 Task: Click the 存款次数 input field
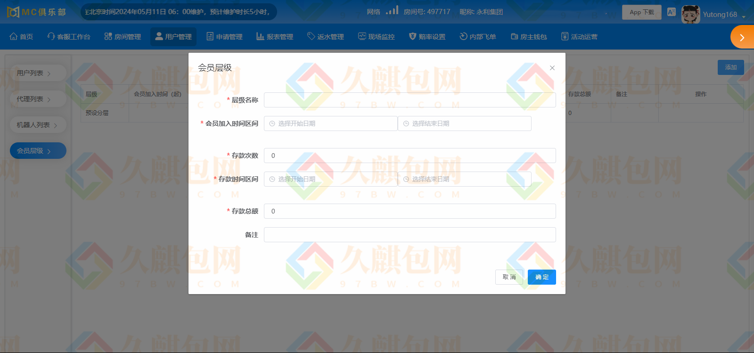click(x=410, y=156)
